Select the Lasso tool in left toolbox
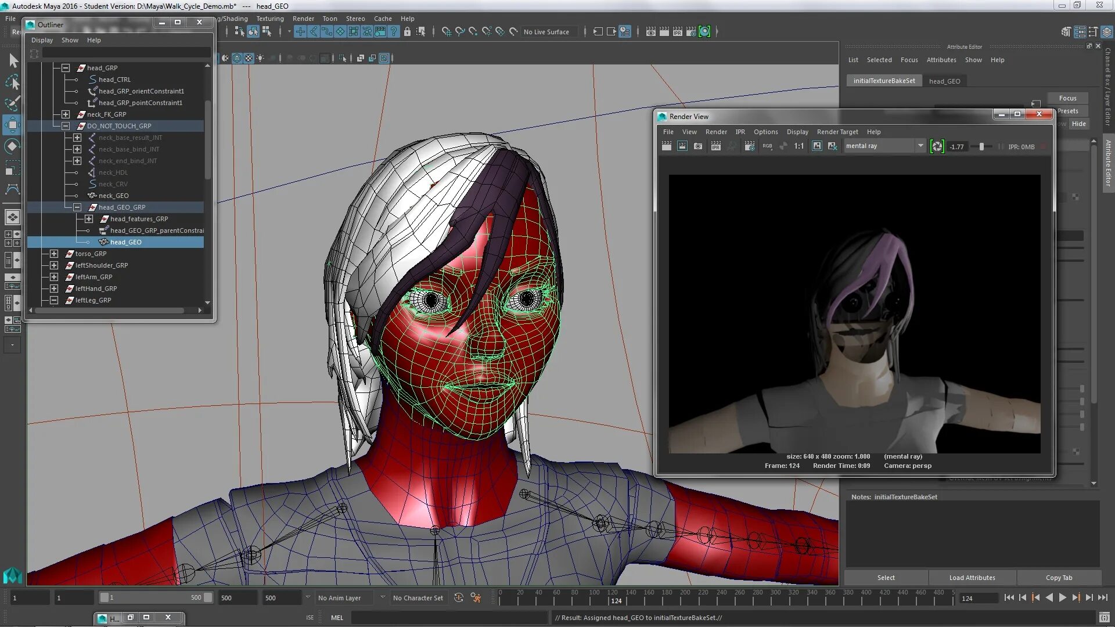1115x627 pixels. click(x=12, y=82)
